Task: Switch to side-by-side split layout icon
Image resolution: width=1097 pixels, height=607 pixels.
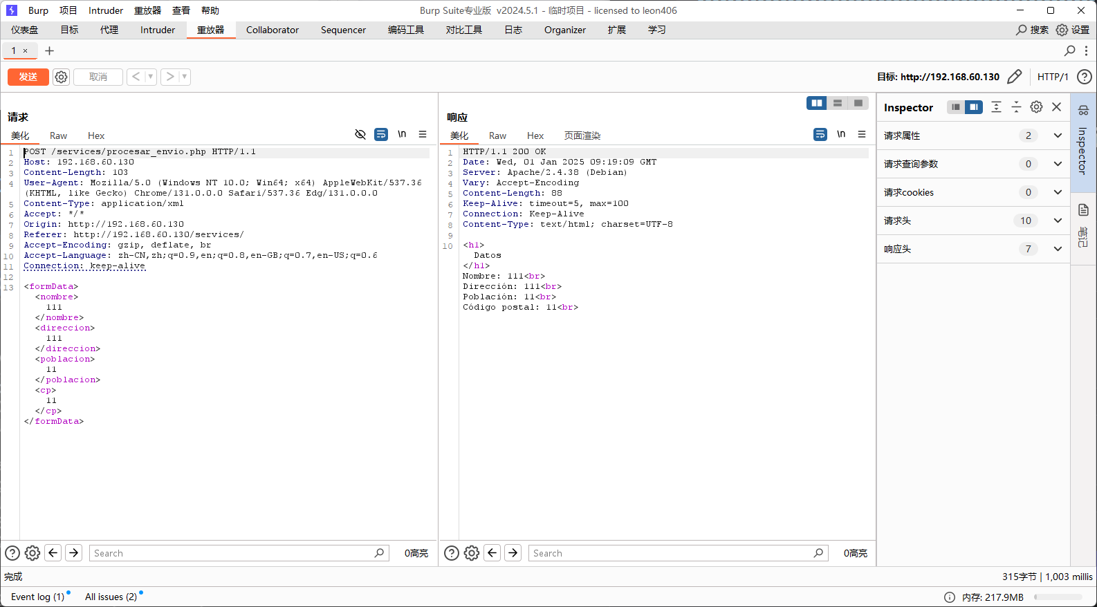Action: click(x=817, y=103)
